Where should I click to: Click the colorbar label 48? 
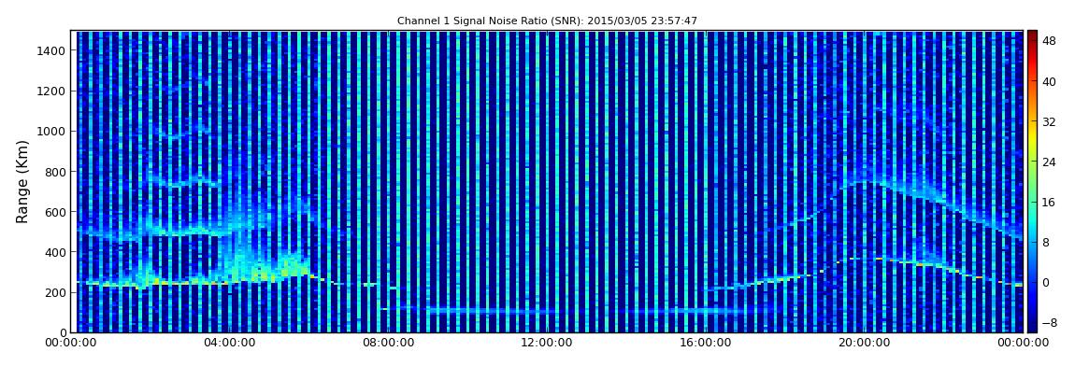[1049, 41]
